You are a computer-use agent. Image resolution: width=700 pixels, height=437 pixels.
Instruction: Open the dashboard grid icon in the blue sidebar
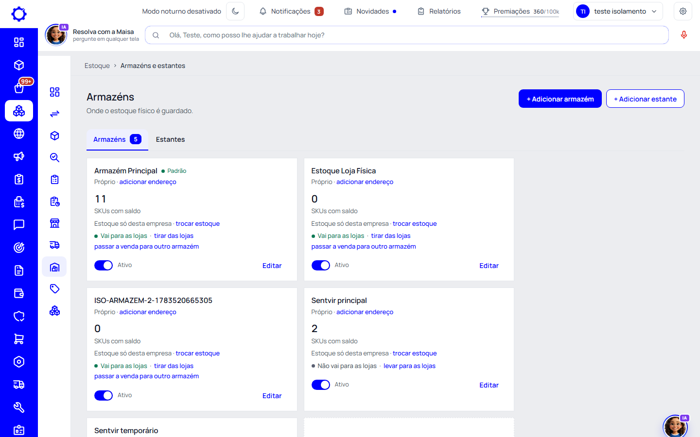[x=19, y=42]
